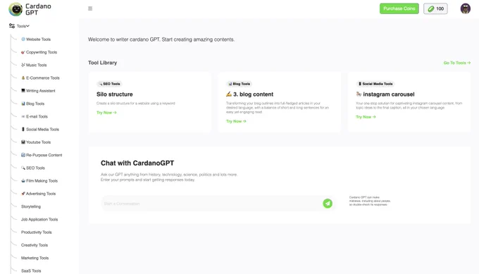Expand the Copywriting Tools tree item

(39, 52)
